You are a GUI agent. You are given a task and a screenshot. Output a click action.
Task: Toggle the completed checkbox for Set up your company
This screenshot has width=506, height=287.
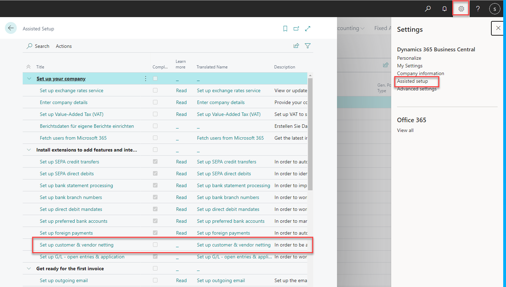coord(155,78)
